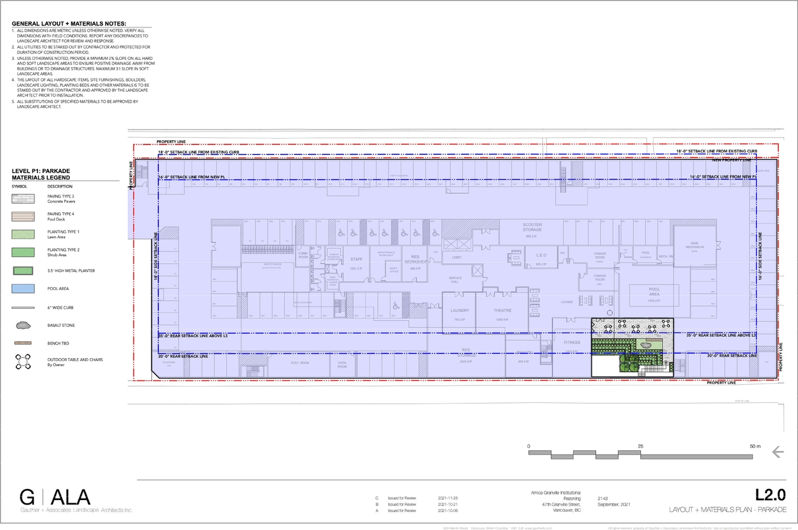Viewport: 798px width, 530px height.
Task: Click the "LAYOUT + MATERIALS PLAN - PARKADE" sheet title
Action: 728,510
